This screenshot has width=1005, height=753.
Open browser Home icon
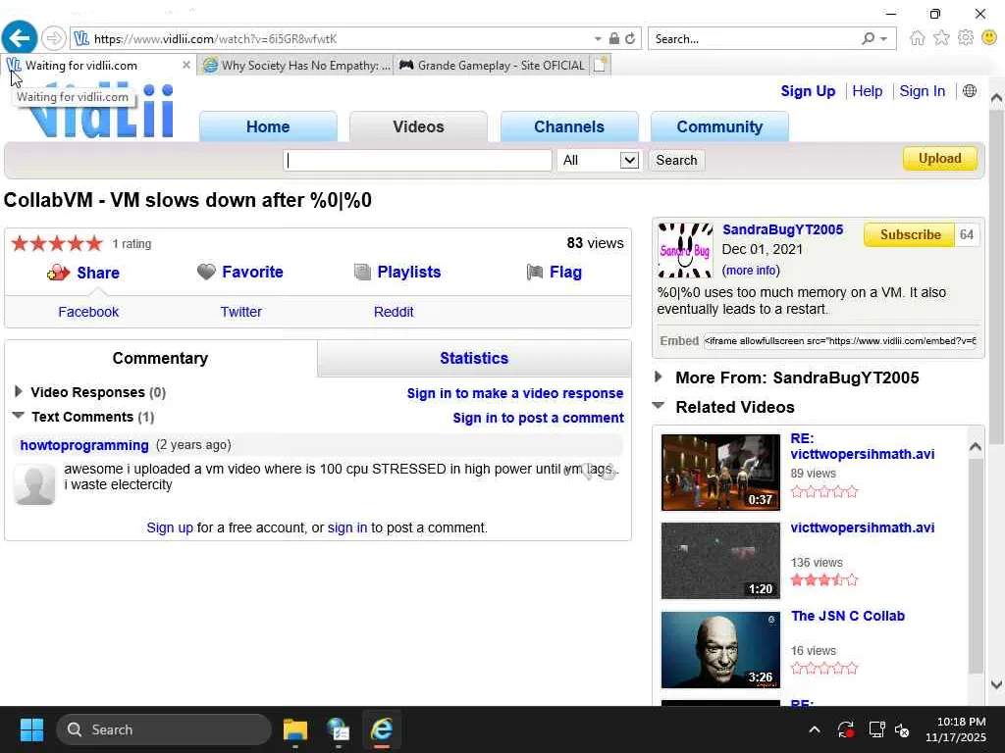(x=918, y=38)
